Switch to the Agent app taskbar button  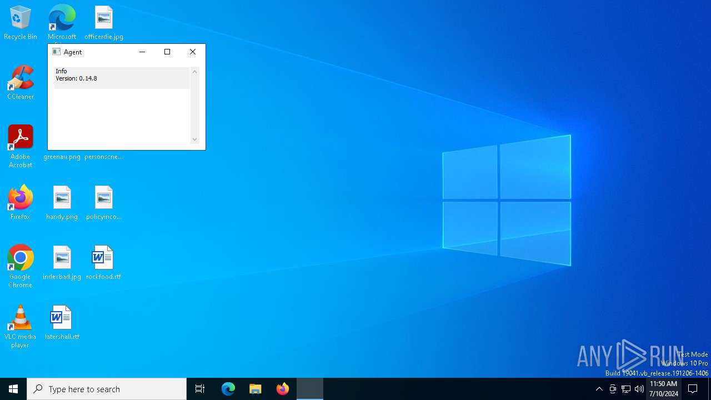pos(310,389)
